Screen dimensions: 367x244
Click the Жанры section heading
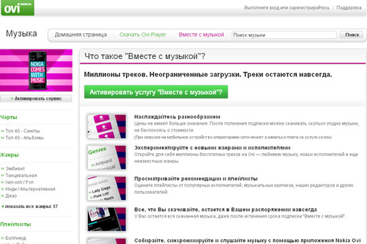click(x=10, y=155)
